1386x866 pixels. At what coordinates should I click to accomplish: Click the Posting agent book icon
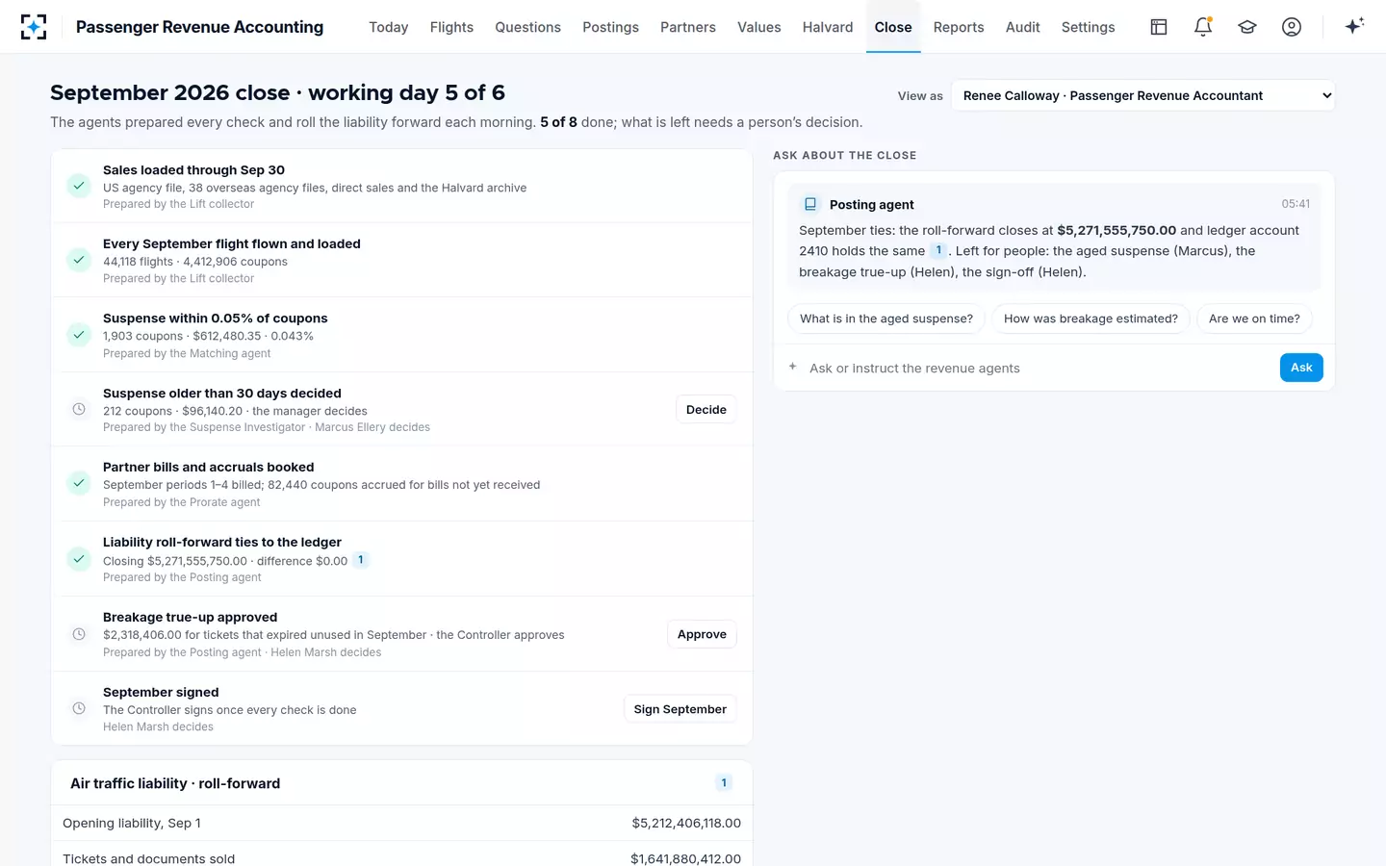click(x=810, y=204)
